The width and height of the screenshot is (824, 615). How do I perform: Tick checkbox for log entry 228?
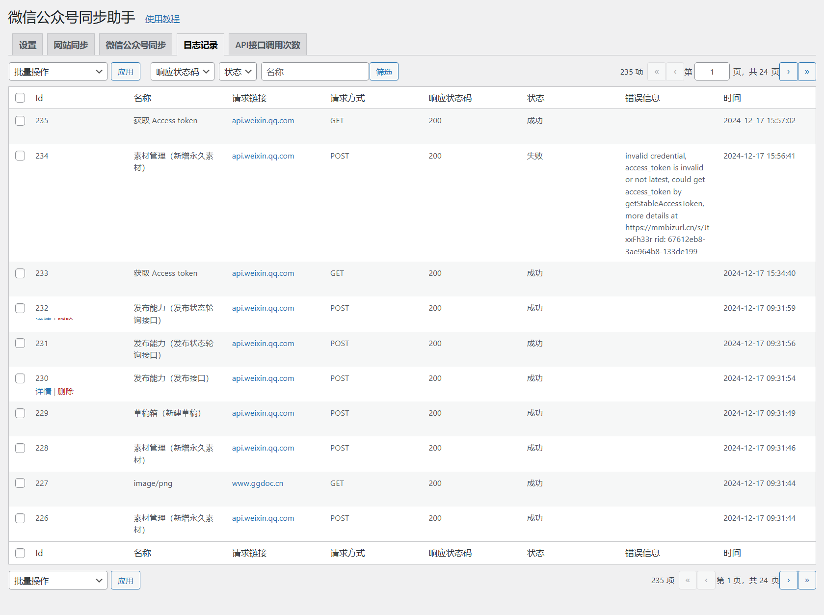20,448
